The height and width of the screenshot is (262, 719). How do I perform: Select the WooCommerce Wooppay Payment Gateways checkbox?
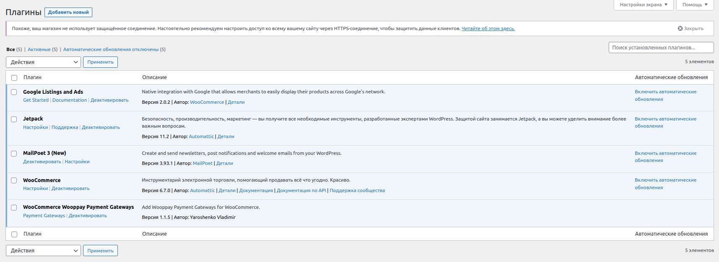click(x=14, y=208)
